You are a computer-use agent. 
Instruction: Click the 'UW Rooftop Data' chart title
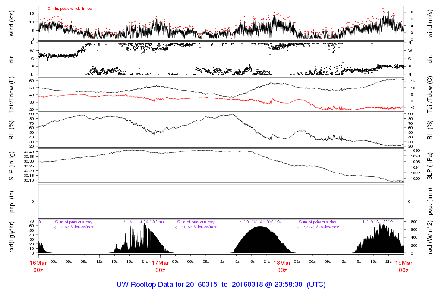(x=221, y=285)
